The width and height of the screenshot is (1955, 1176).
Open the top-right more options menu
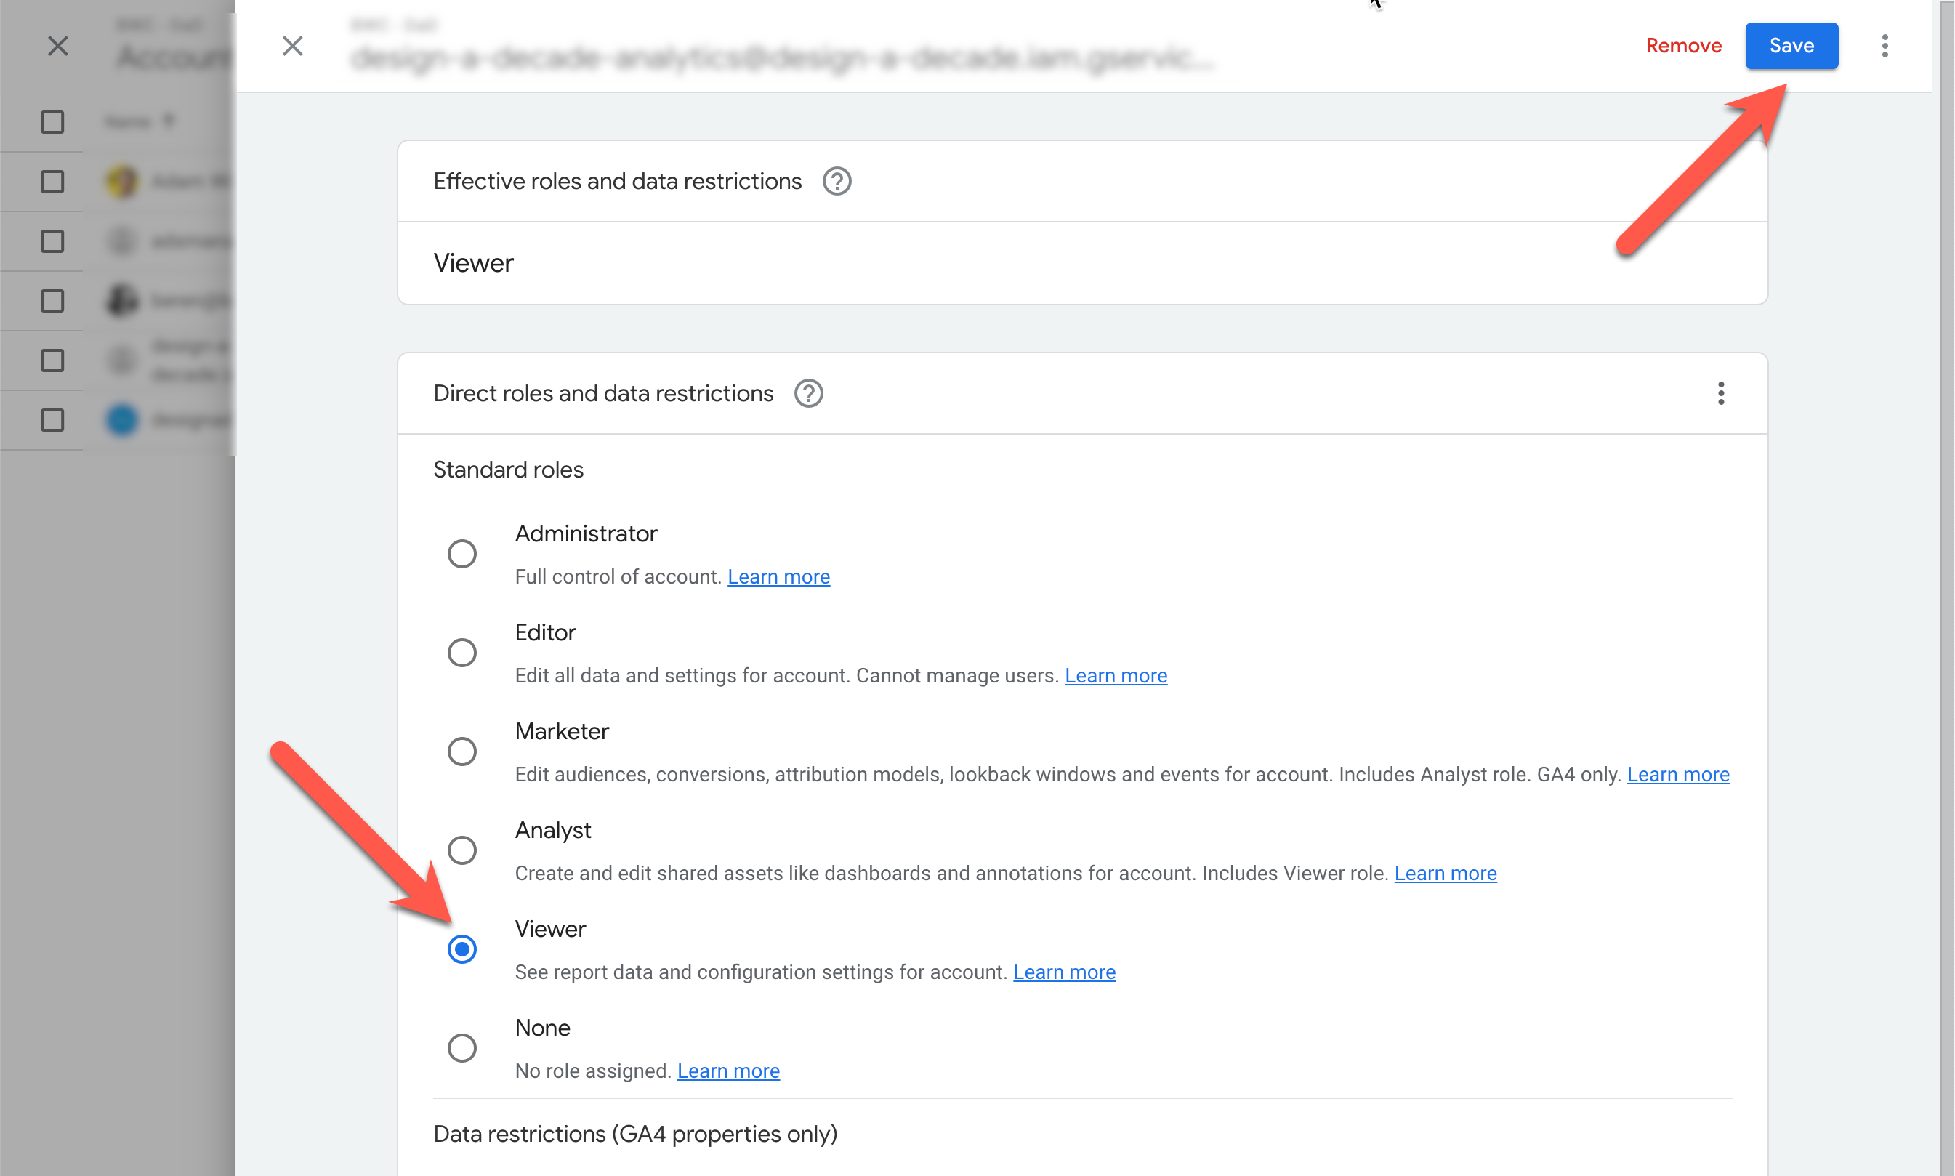coord(1885,46)
